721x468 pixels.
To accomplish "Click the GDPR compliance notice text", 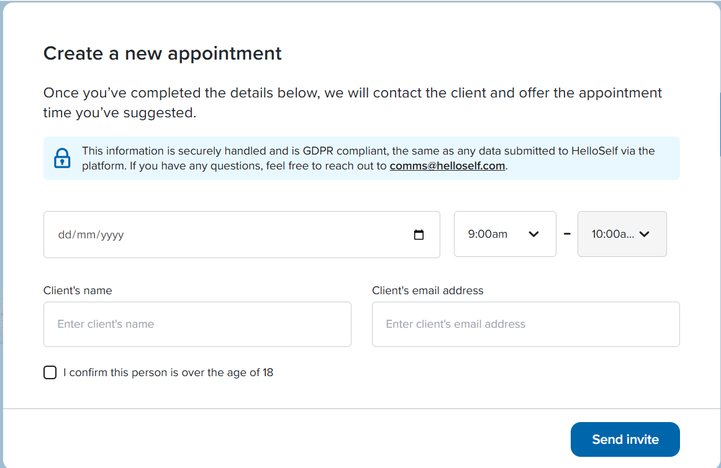I will [368, 158].
